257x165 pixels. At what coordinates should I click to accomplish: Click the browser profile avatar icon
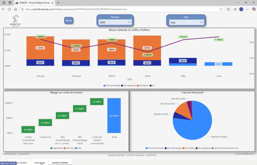[x=241, y=9]
